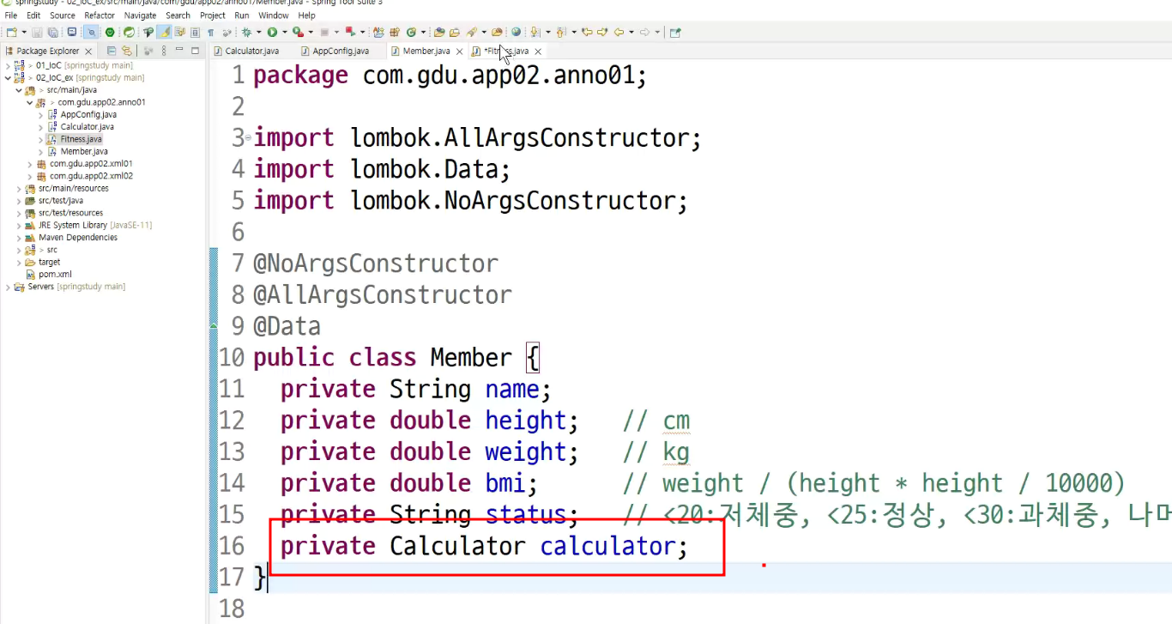Click the Next Annotation arrow icon

pyautogui.click(x=535, y=33)
